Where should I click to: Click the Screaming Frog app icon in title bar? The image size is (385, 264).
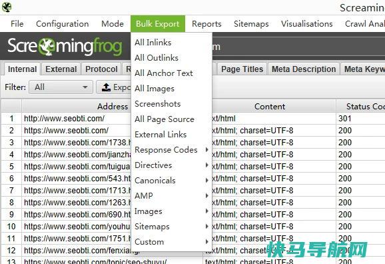pos(7,7)
